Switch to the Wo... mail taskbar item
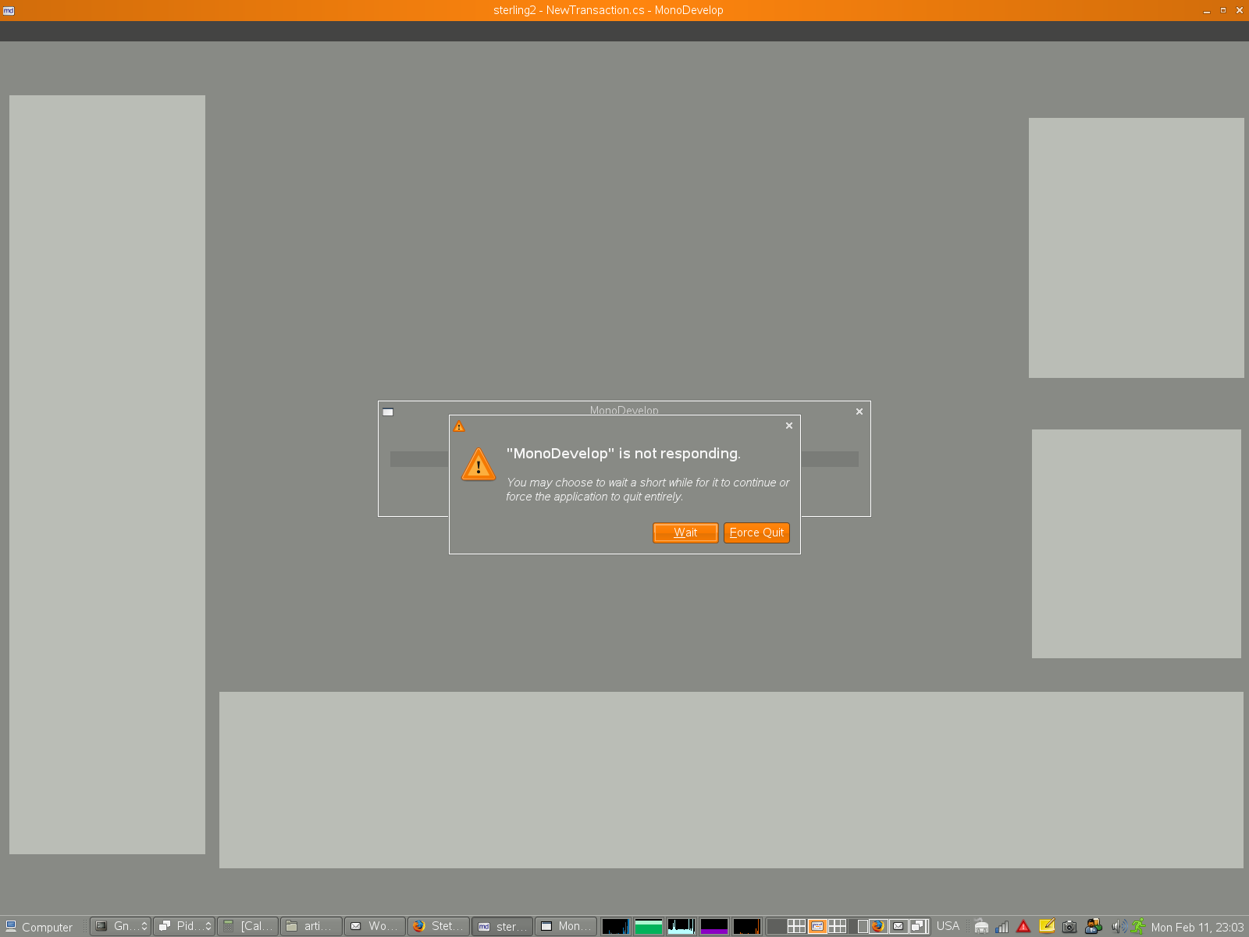 [x=375, y=926]
